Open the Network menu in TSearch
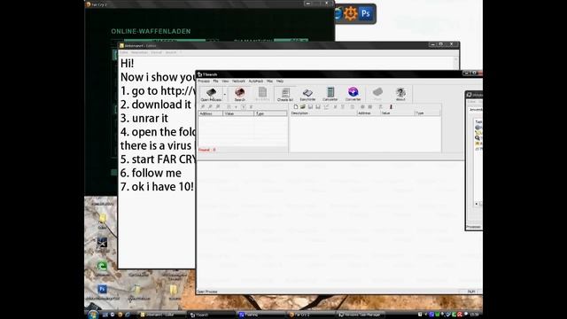The height and width of the screenshot is (319, 567). [x=238, y=81]
